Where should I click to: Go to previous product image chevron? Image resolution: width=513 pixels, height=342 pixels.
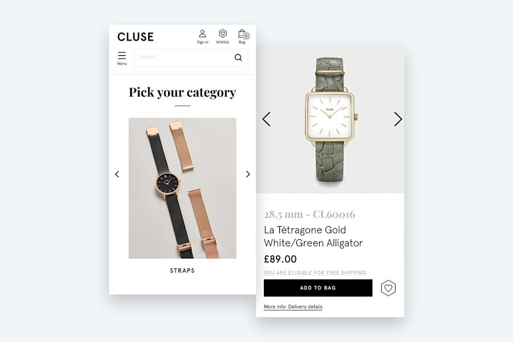pos(266,119)
